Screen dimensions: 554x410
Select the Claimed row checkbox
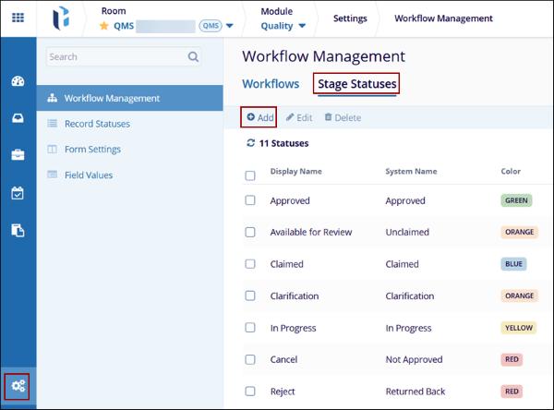click(250, 264)
